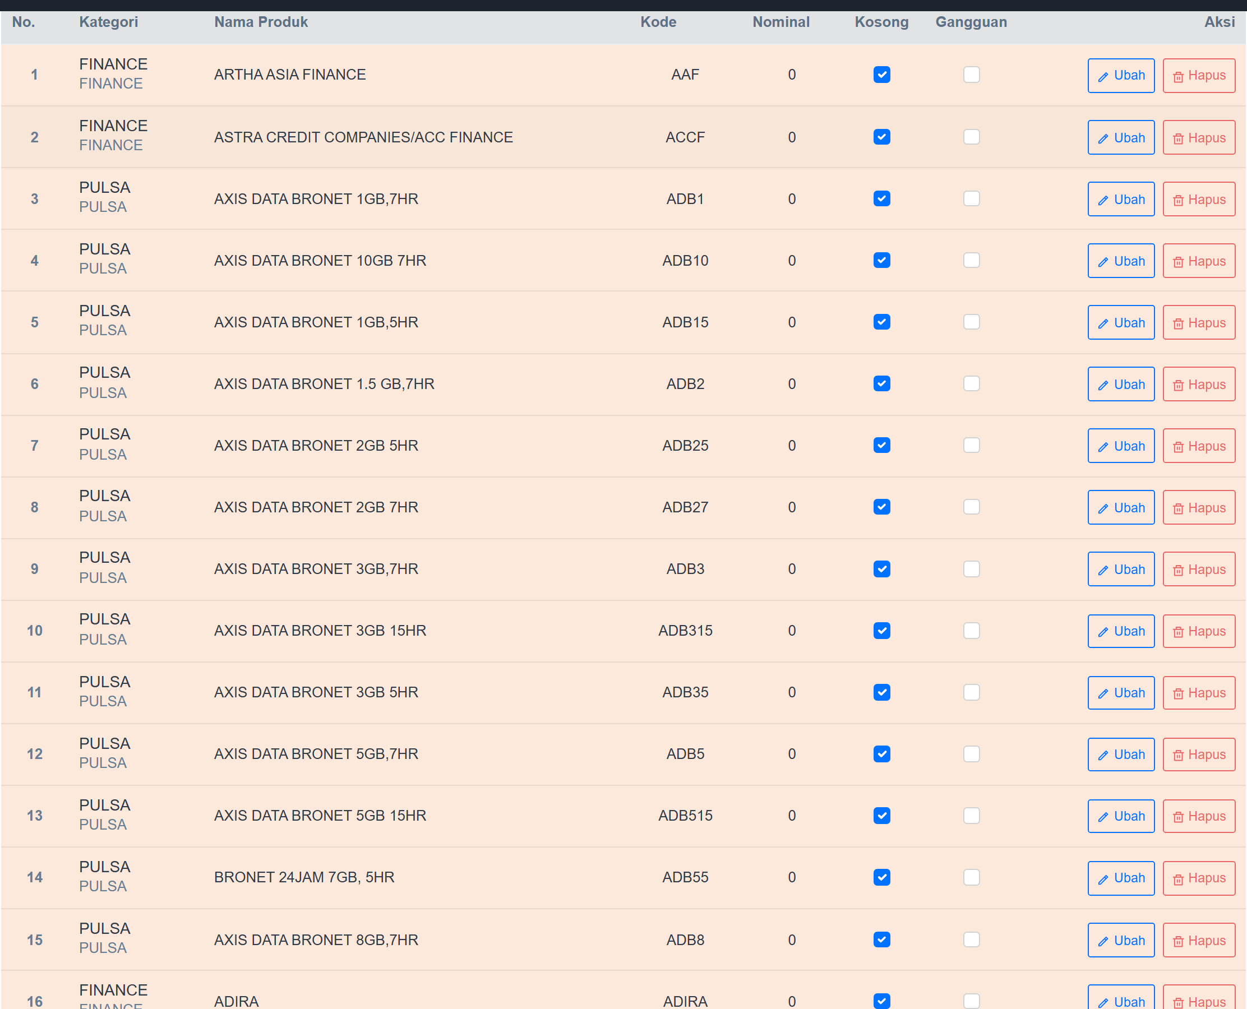
Task: Uncheck Kosong for AXIS DATA BRONET 1GB,5HR
Action: coord(881,322)
